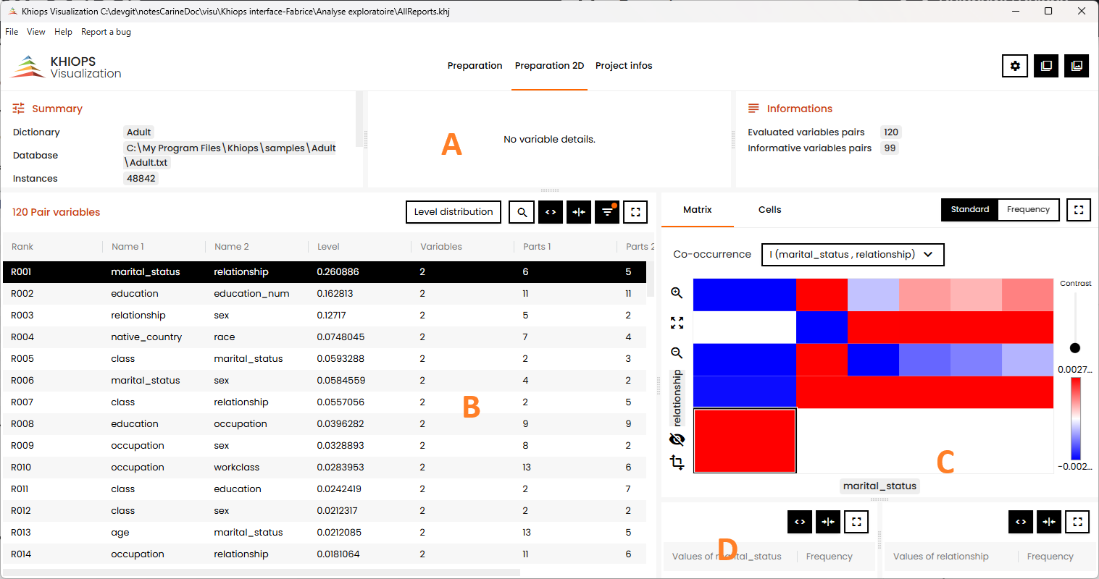Fullscreen the Pair variables table

click(635, 212)
